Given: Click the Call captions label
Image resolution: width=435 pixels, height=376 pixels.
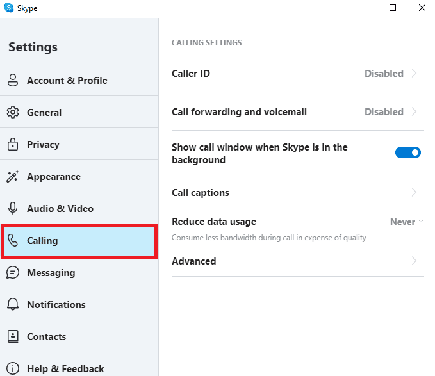Looking at the screenshot, I should tap(201, 193).
